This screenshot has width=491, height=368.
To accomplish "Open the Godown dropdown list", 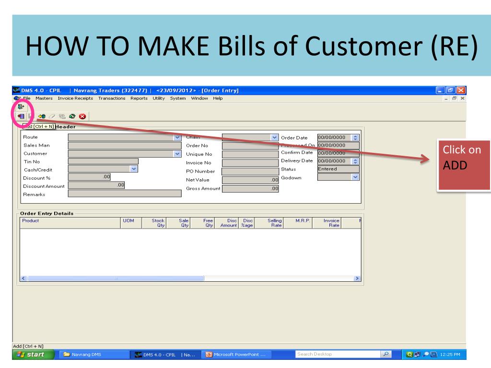I will click(x=355, y=177).
